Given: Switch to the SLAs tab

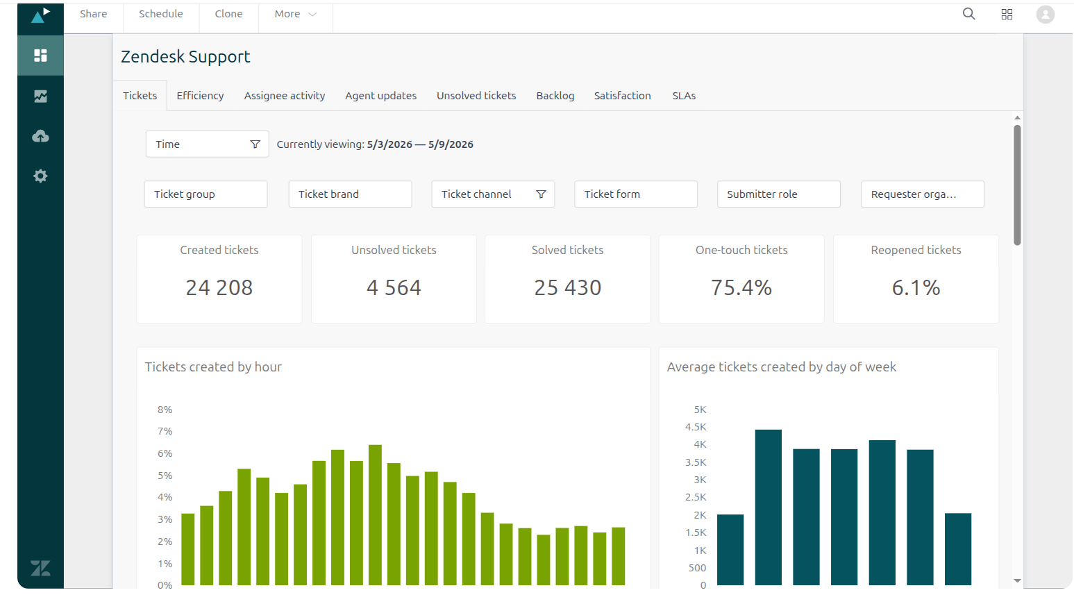Looking at the screenshot, I should [684, 96].
